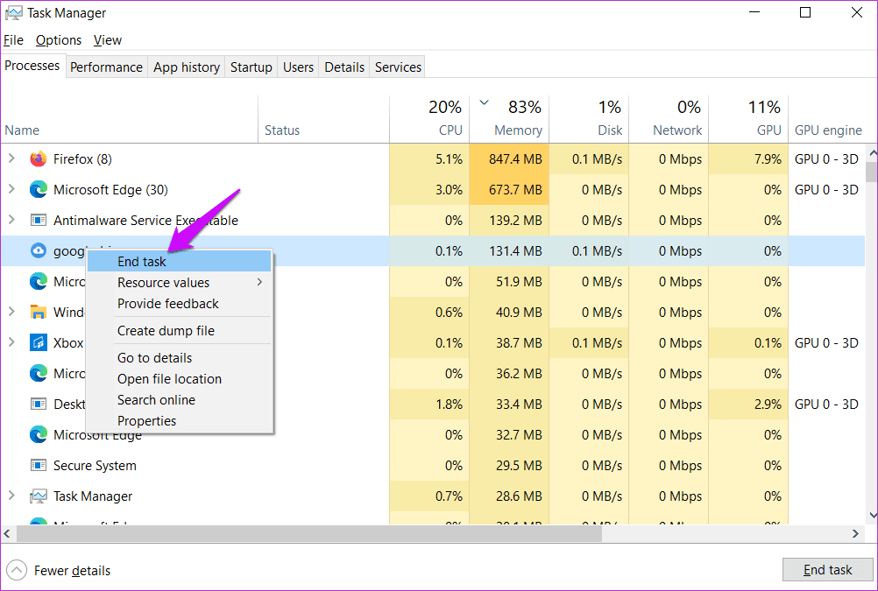Switch to the Details tab
Screen dimensions: 878x591
click(x=344, y=67)
